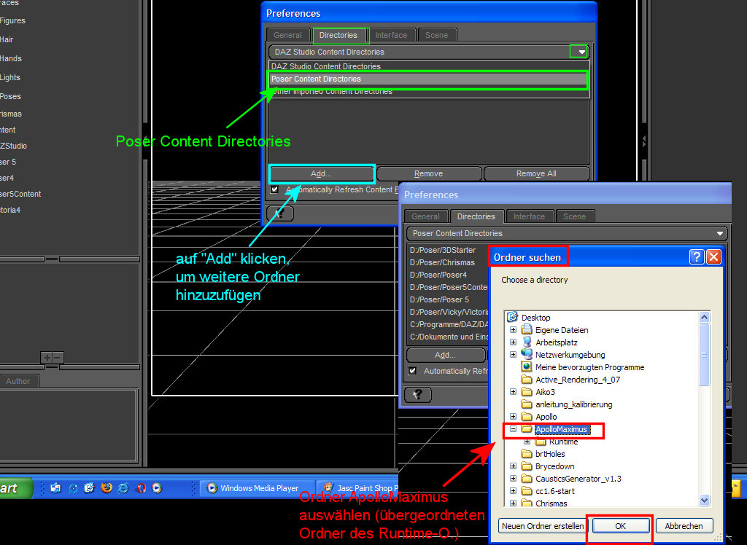Click the Start button

(16, 488)
